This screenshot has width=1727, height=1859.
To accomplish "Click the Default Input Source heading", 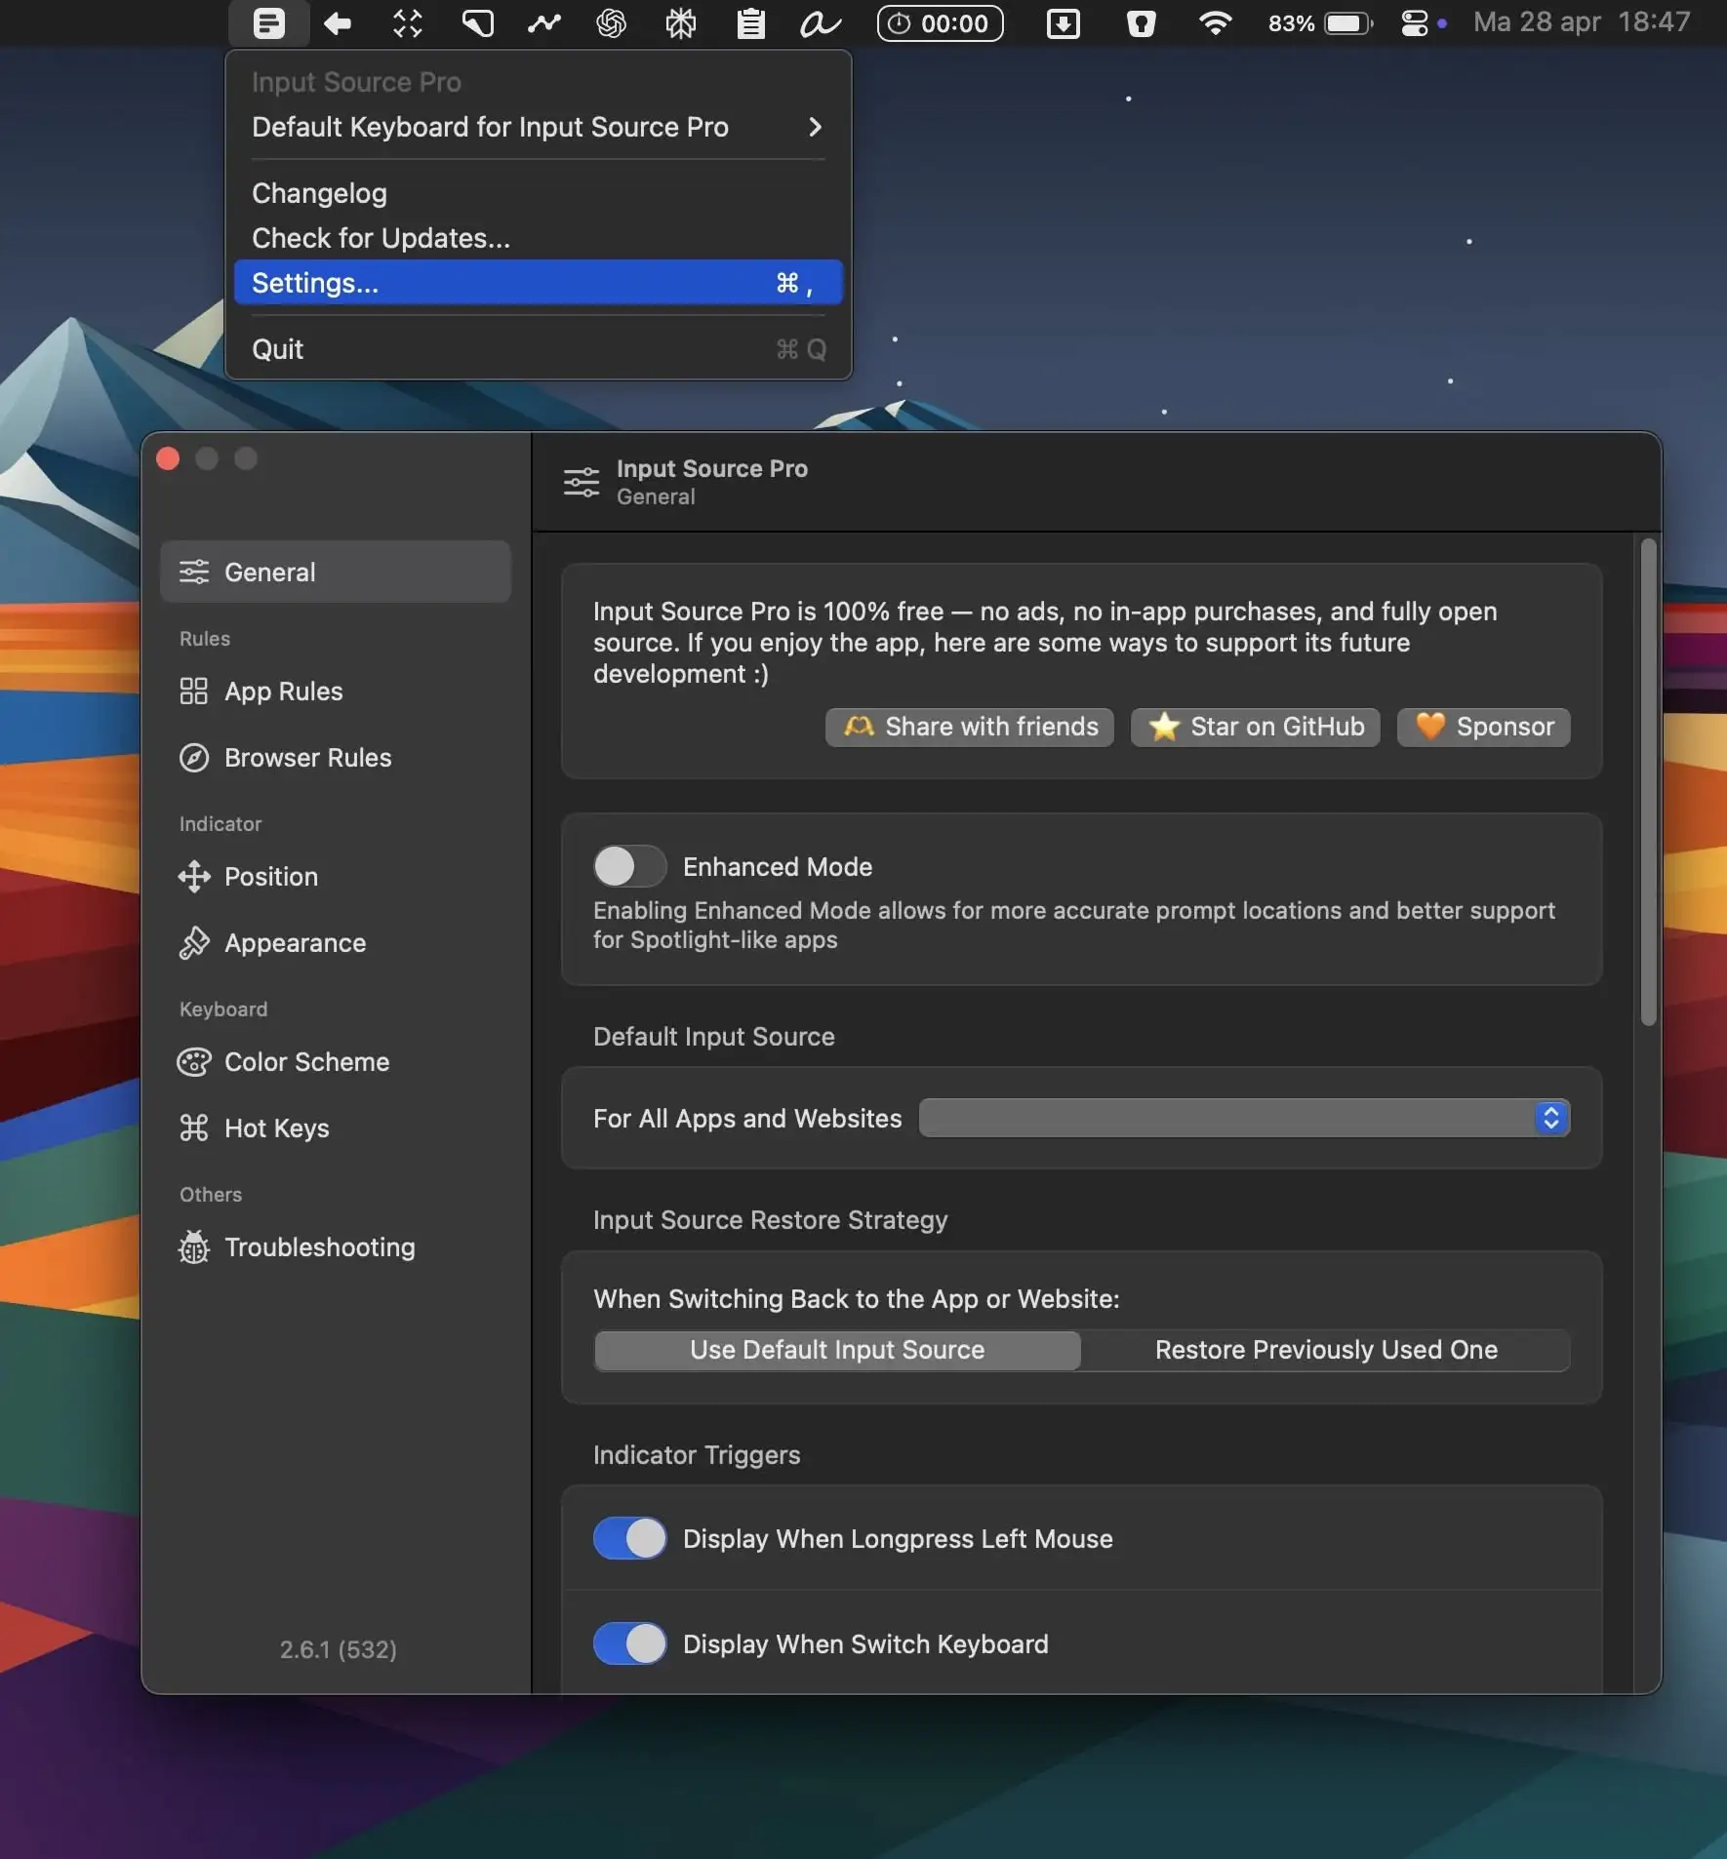I will (713, 1036).
